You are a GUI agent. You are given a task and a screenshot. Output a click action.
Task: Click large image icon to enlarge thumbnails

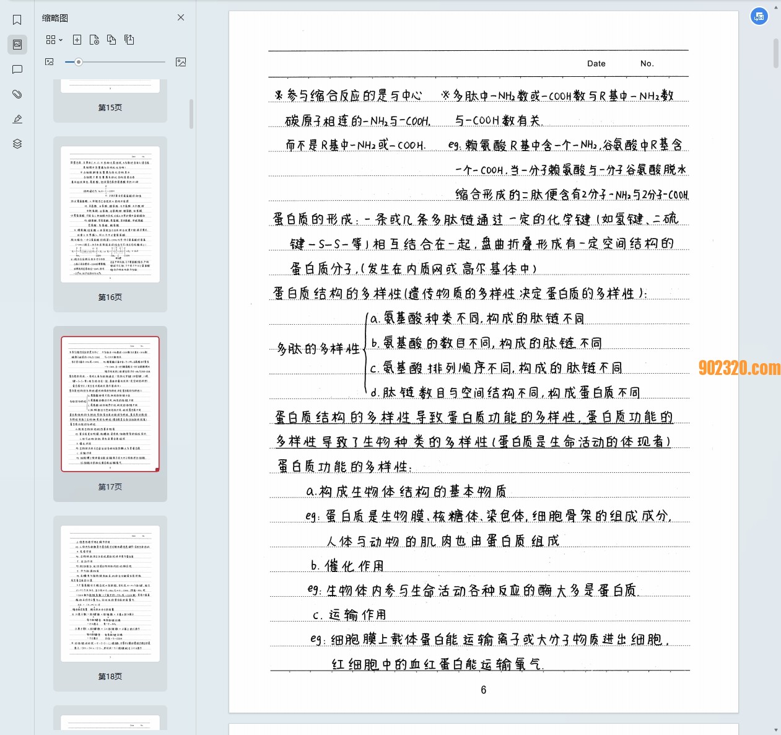181,62
